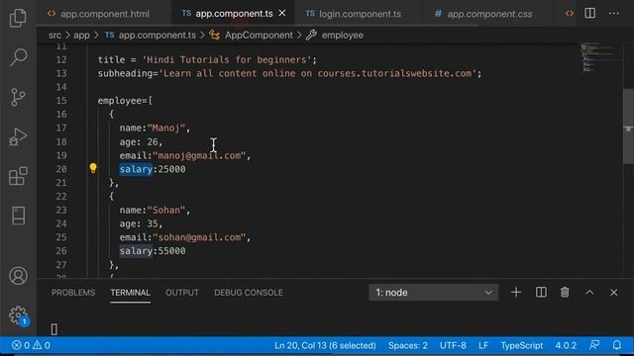
Task: Click 'title' variable on line 12
Action: coord(111,59)
